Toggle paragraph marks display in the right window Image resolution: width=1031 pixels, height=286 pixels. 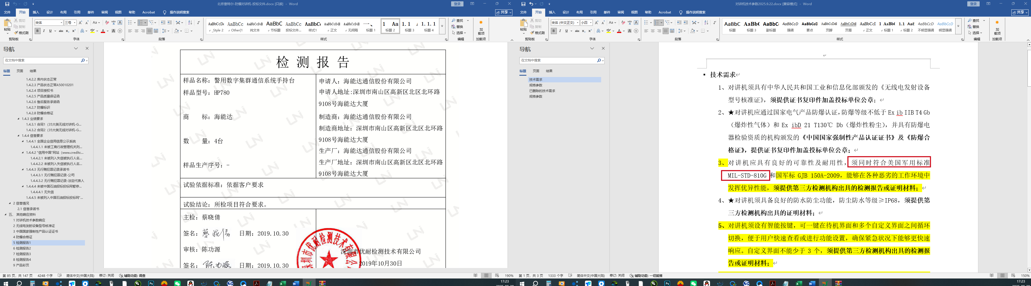tap(714, 23)
